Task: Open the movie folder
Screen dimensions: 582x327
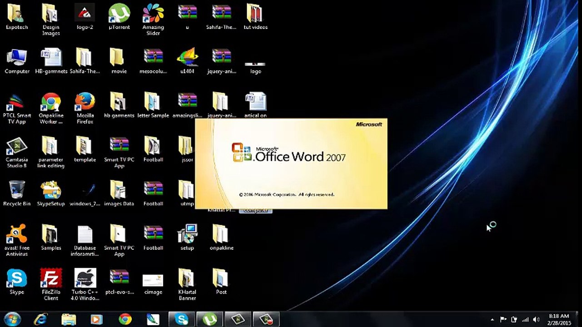Action: coord(119,61)
